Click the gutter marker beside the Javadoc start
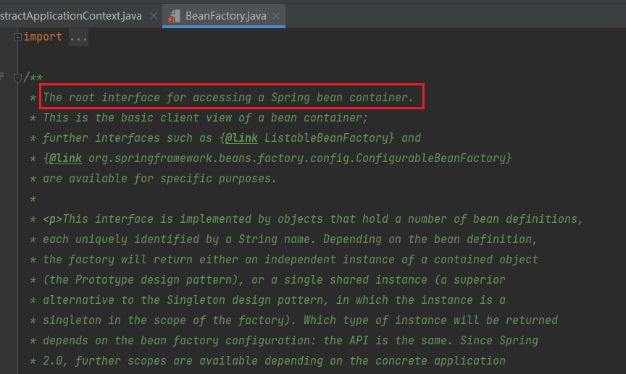 [x=4, y=77]
